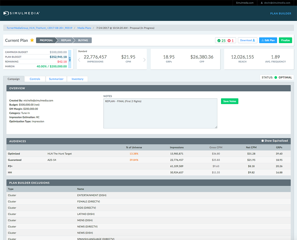The height and width of the screenshot is (240, 297).
Task: Click the Impressions column header
Action: click(177, 147)
